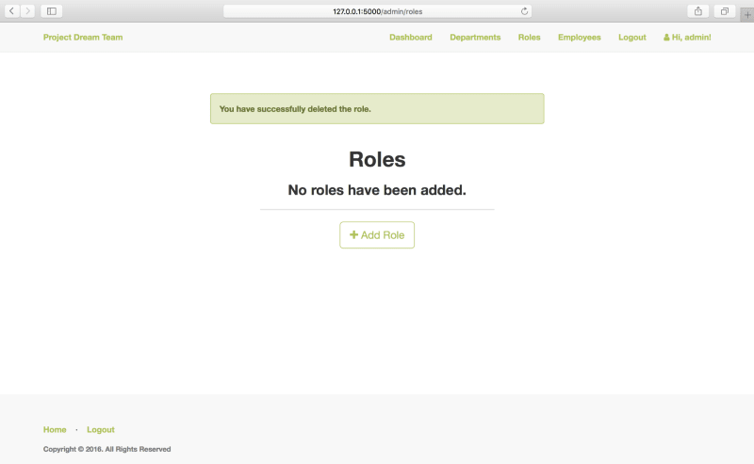Reload the page using the refresh icon
This screenshot has height=464, width=754.
tap(524, 11)
